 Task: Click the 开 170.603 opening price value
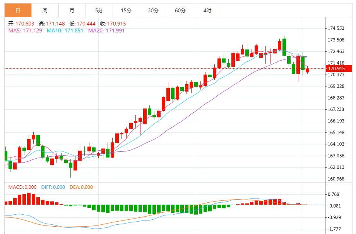25,24
